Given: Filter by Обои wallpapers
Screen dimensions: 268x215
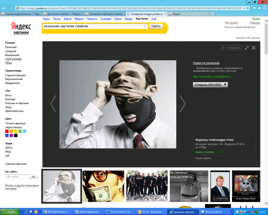Looking at the screenshot, I should tap(9, 63).
